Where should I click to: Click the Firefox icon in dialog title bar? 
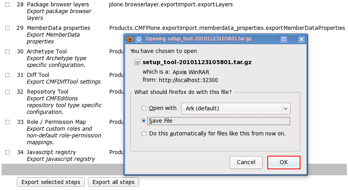(129, 39)
